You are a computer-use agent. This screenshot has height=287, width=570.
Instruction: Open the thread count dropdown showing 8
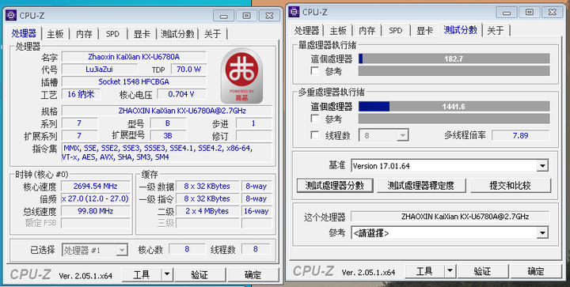pos(383,135)
